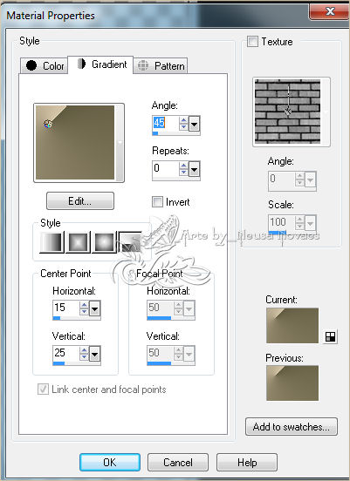This screenshot has width=350, height=481.
Task: Open Focal Point Horizontal dropdown arrow
Action: (189, 309)
